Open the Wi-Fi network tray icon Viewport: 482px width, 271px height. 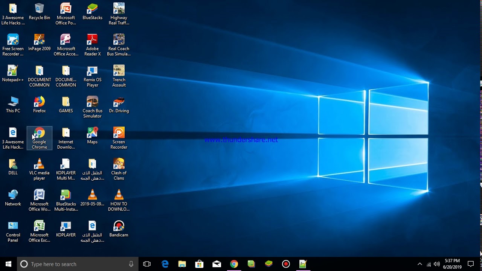[429, 264]
